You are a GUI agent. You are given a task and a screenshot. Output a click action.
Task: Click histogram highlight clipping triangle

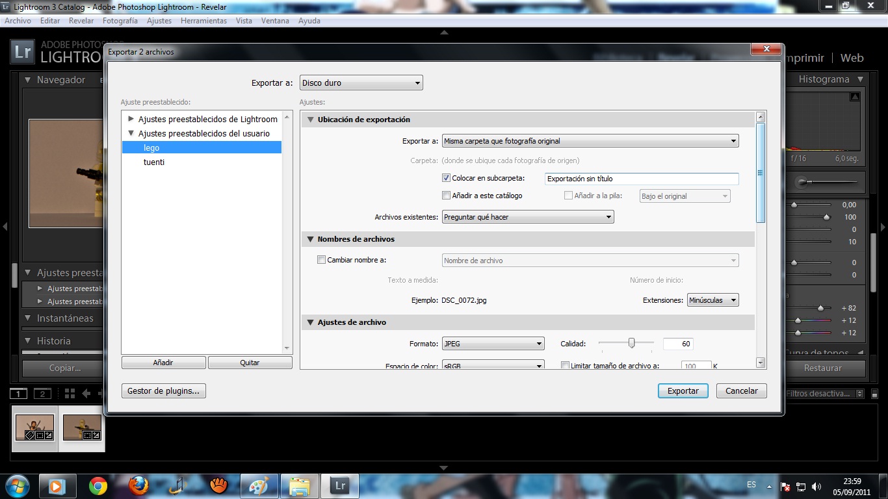pyautogui.click(x=855, y=97)
